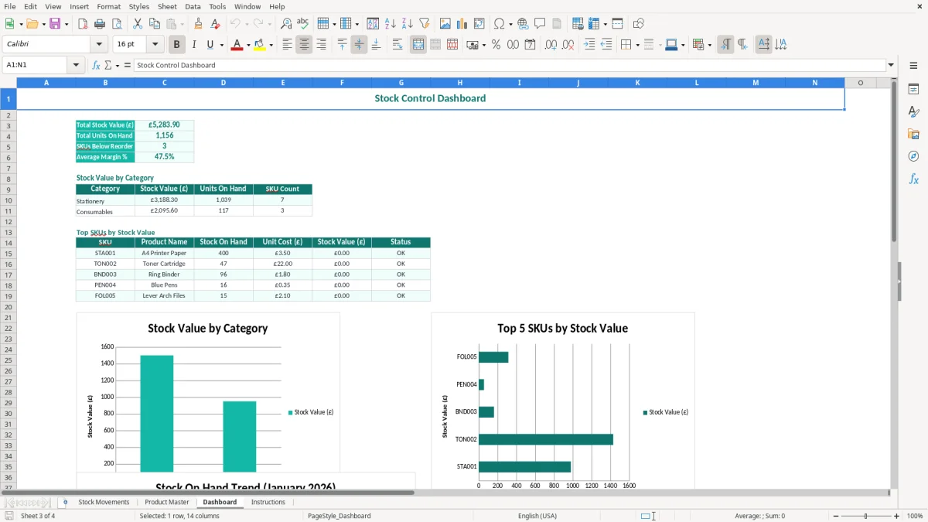
Task: Switch to the Instructions sheet tab
Action: 268,502
